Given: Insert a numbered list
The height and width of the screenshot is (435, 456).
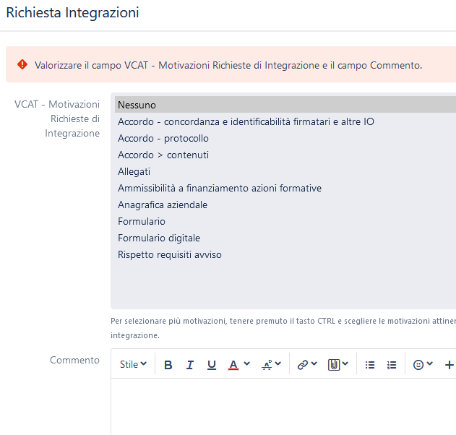Looking at the screenshot, I should click(392, 365).
